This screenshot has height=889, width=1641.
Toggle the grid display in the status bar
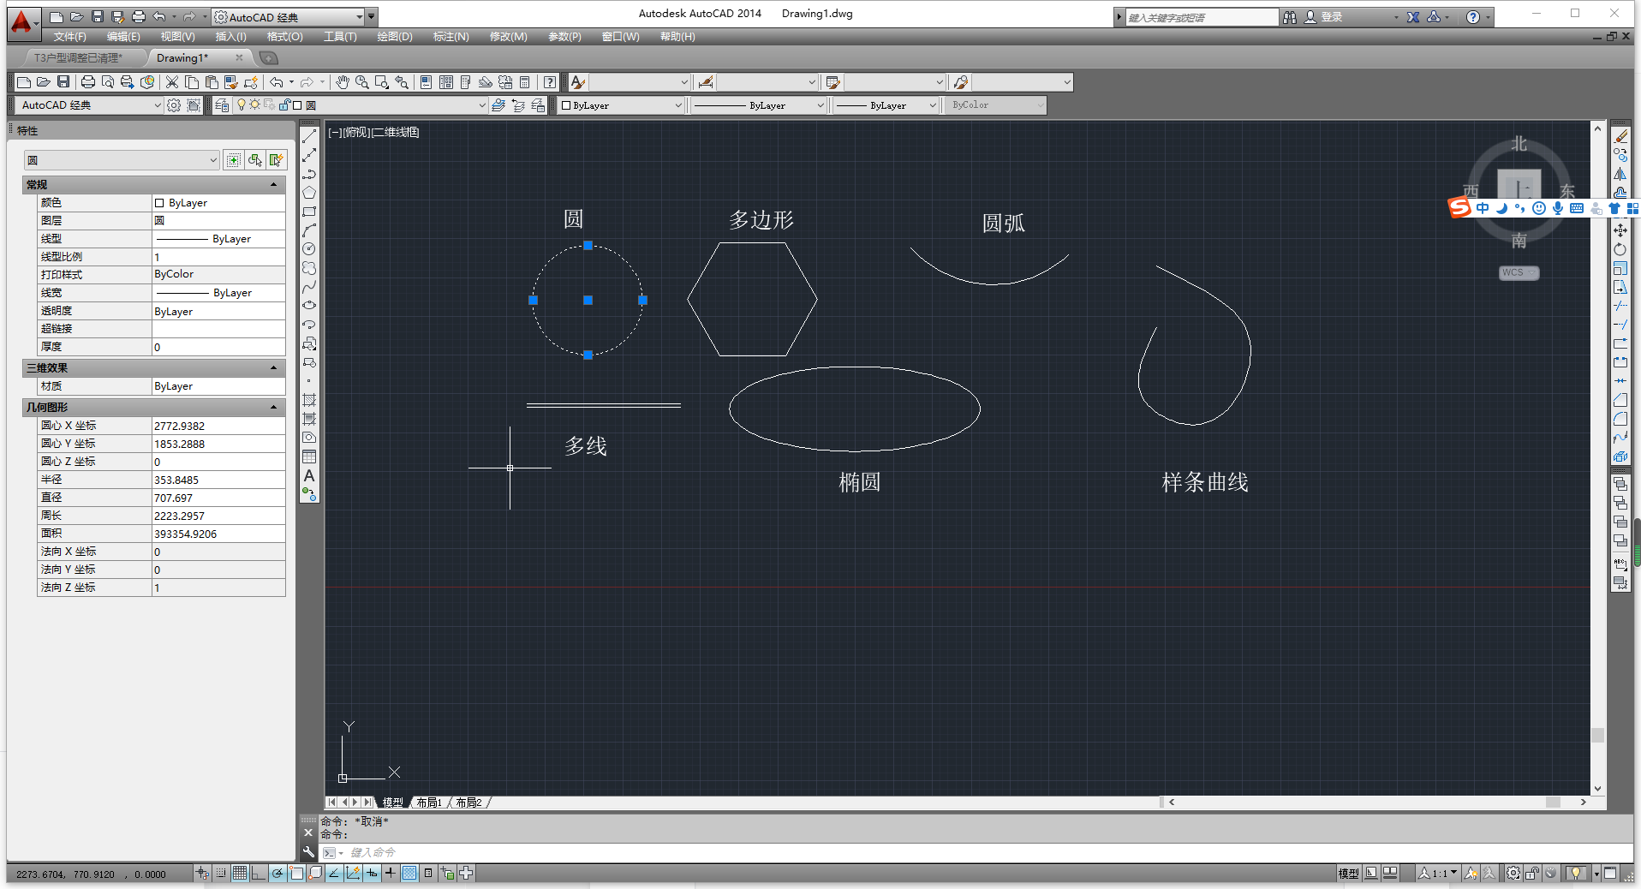(x=240, y=873)
